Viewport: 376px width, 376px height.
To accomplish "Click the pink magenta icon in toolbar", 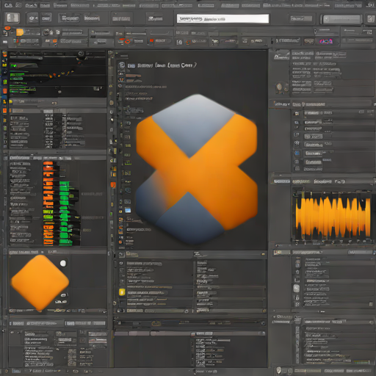I will [326, 41].
